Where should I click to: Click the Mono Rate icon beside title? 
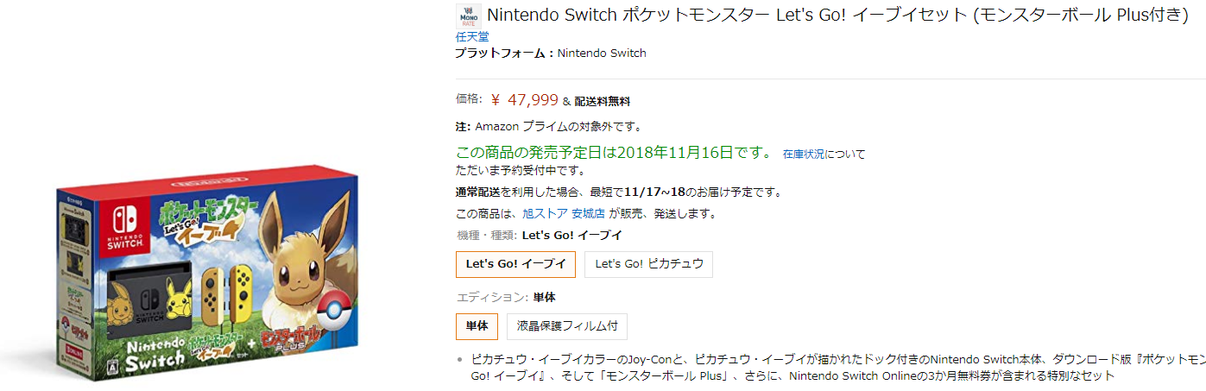click(469, 16)
